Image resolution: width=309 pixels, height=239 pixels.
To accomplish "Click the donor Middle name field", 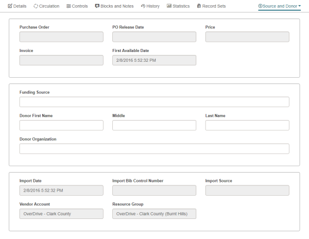I will point(154,125).
